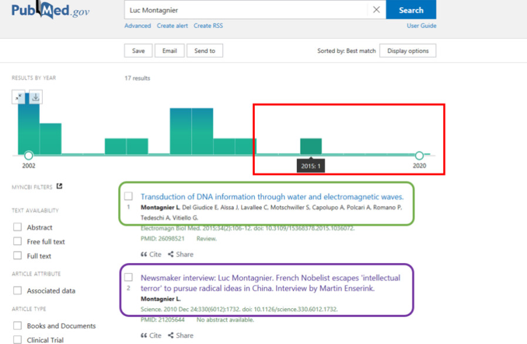
Task: Click the PubMed.gov logo
Action: click(50, 11)
